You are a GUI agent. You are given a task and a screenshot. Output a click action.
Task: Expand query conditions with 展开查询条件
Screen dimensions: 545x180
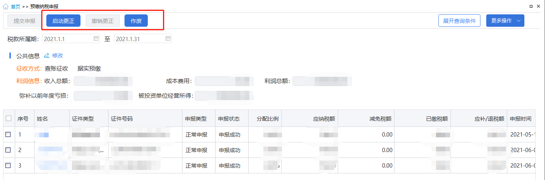pos(459,21)
